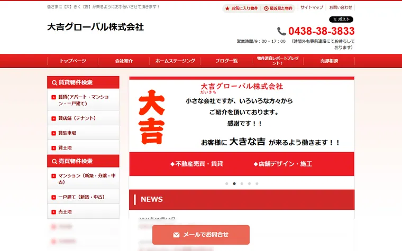Go to third slide via carousel dot
The image size is (402, 251).
click(242, 184)
